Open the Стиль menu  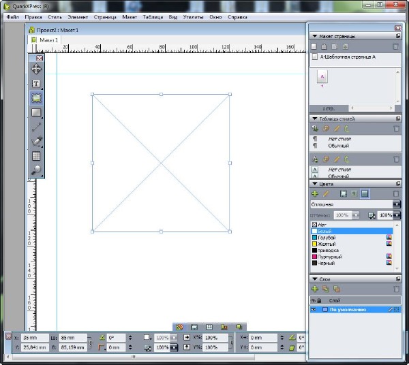tap(55, 16)
